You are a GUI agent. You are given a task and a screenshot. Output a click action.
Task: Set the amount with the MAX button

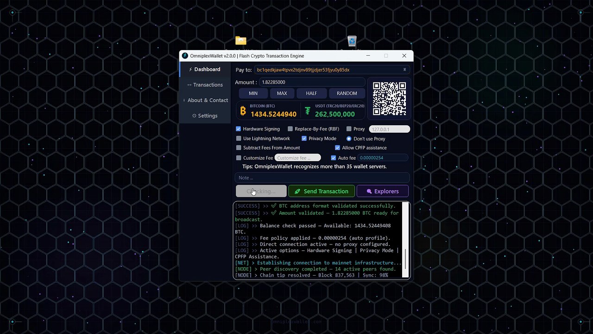click(x=282, y=93)
